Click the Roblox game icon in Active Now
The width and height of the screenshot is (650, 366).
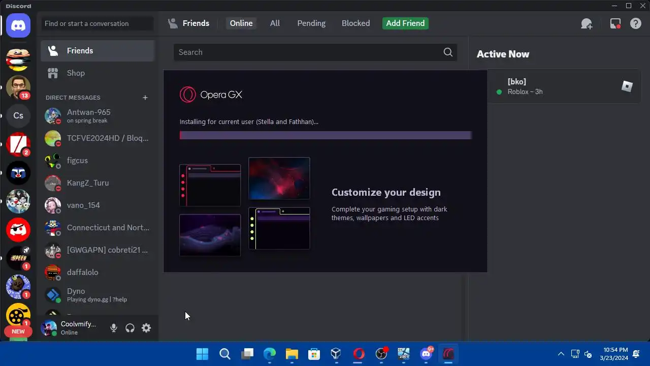[x=627, y=86]
